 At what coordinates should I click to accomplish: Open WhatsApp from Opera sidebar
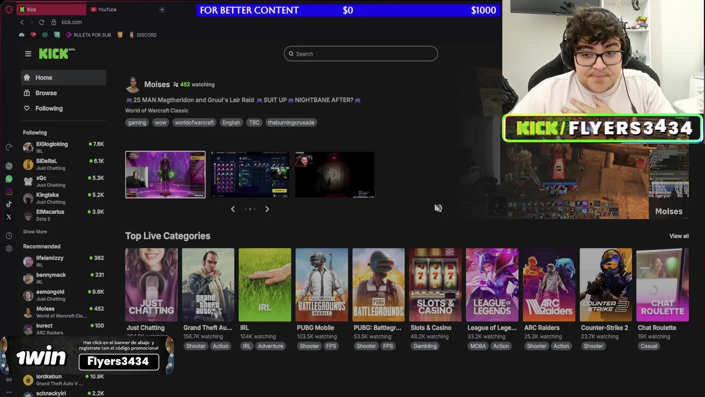point(9,179)
